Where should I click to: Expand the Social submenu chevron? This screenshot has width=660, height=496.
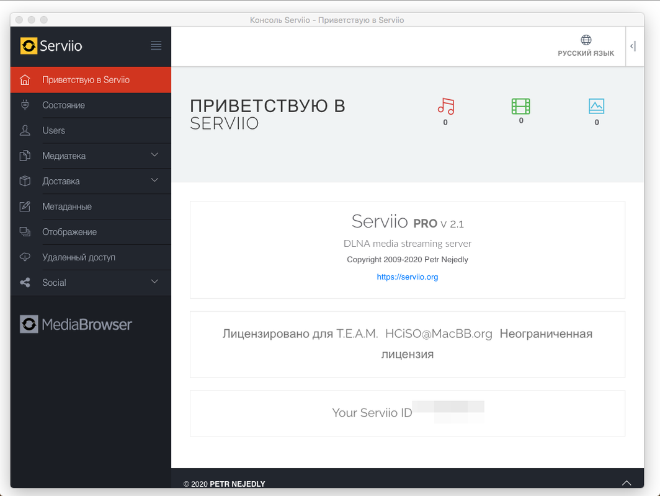(154, 281)
